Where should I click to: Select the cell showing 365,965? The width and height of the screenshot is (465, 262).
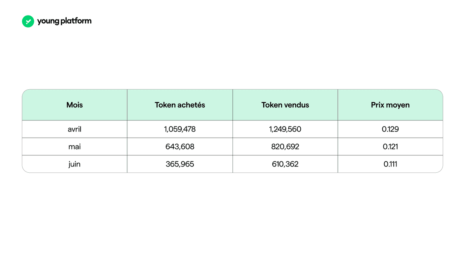[180, 164]
